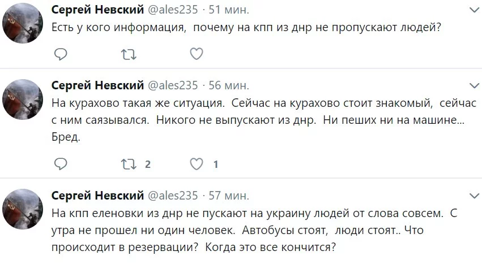This screenshot has height=264, width=482.
Task: Reply to the tweet posted 51 мин. ago
Action: 61,54
